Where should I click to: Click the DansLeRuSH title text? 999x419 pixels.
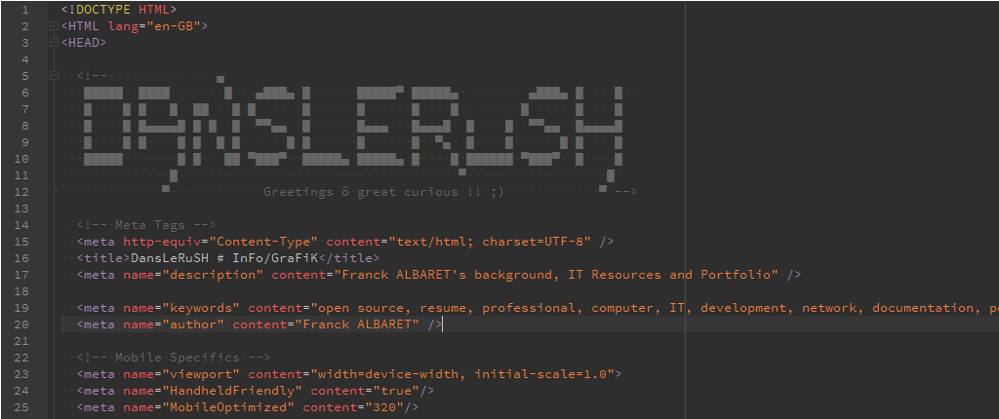pos(224,258)
